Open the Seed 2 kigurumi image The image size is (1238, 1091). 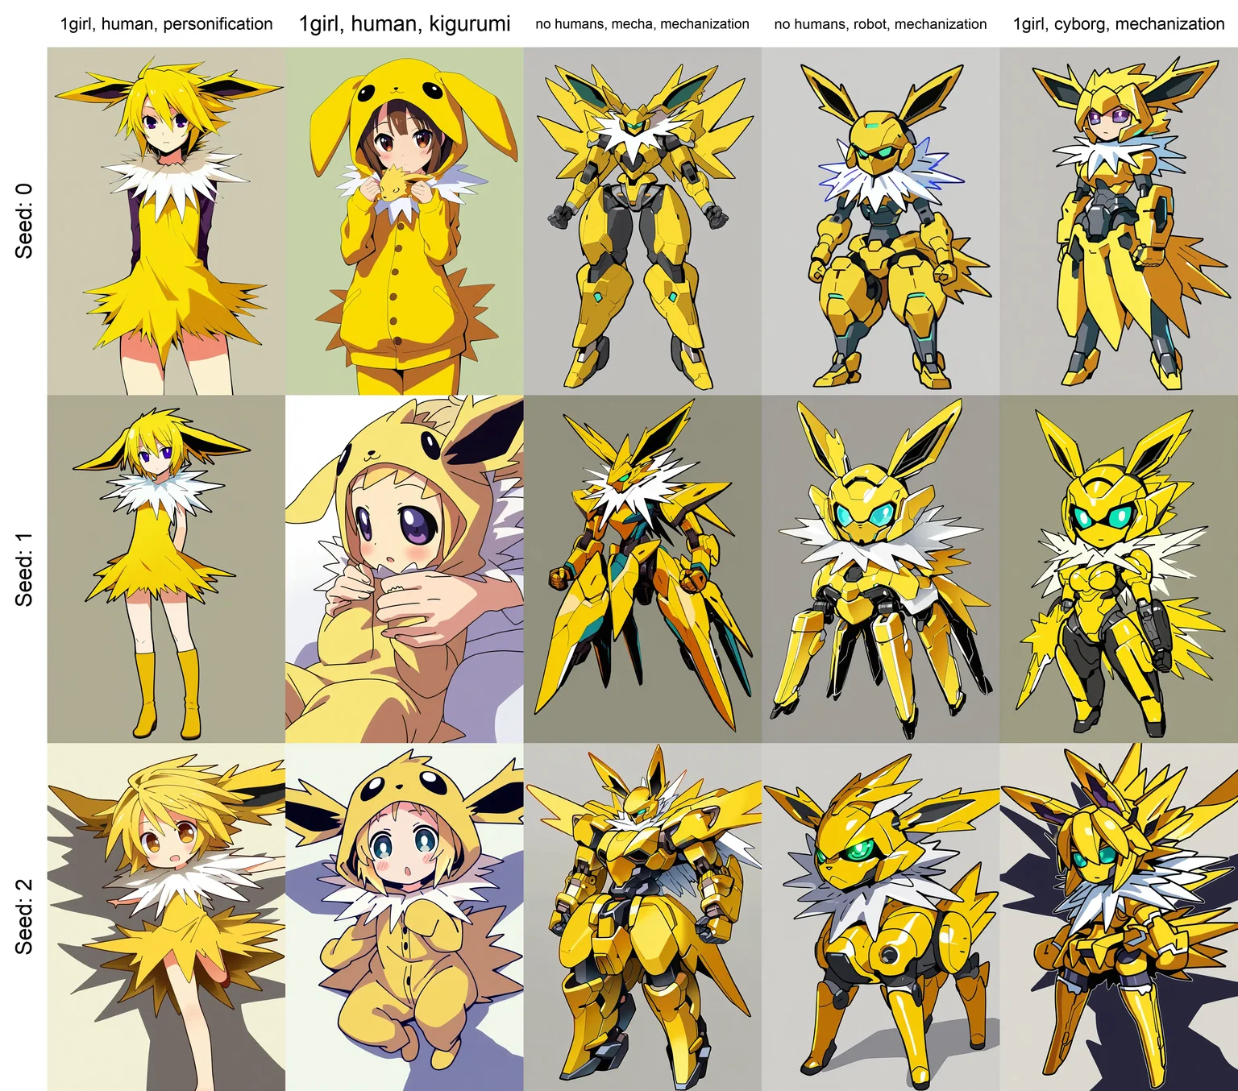[x=405, y=917]
